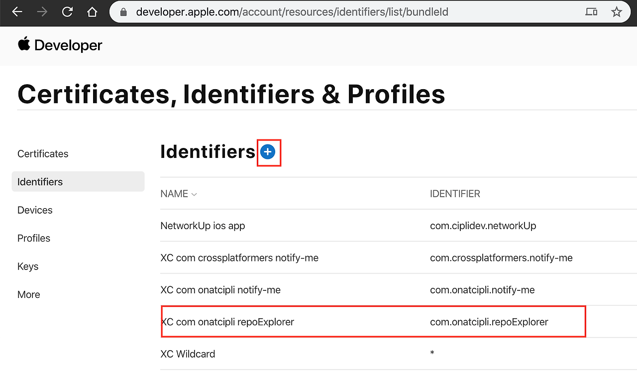The width and height of the screenshot is (637, 384).
Task: Open XC com onatcipli repoExplorer identifier
Action: tap(227, 322)
